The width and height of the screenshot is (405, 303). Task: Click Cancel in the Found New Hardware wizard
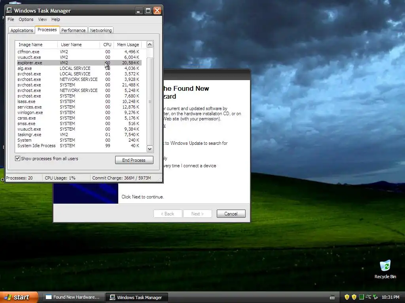coord(231,213)
